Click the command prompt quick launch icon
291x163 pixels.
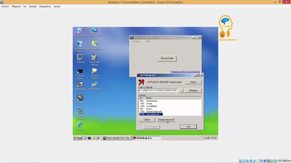(89, 138)
